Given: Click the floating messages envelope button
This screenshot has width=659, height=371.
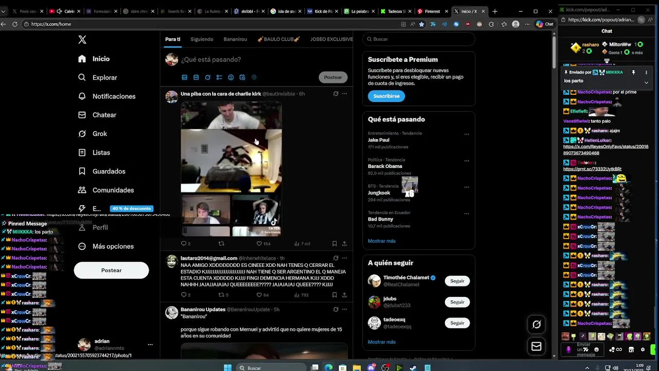Looking at the screenshot, I should point(536,347).
